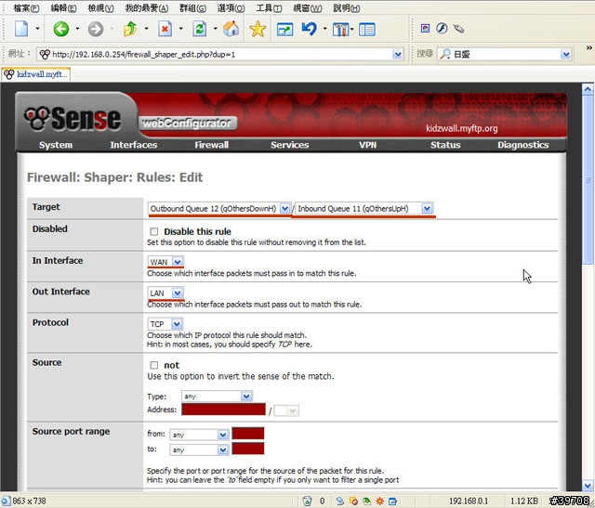Click the orange gear status bar icon
The height and width of the screenshot is (508, 595).
coord(379,501)
